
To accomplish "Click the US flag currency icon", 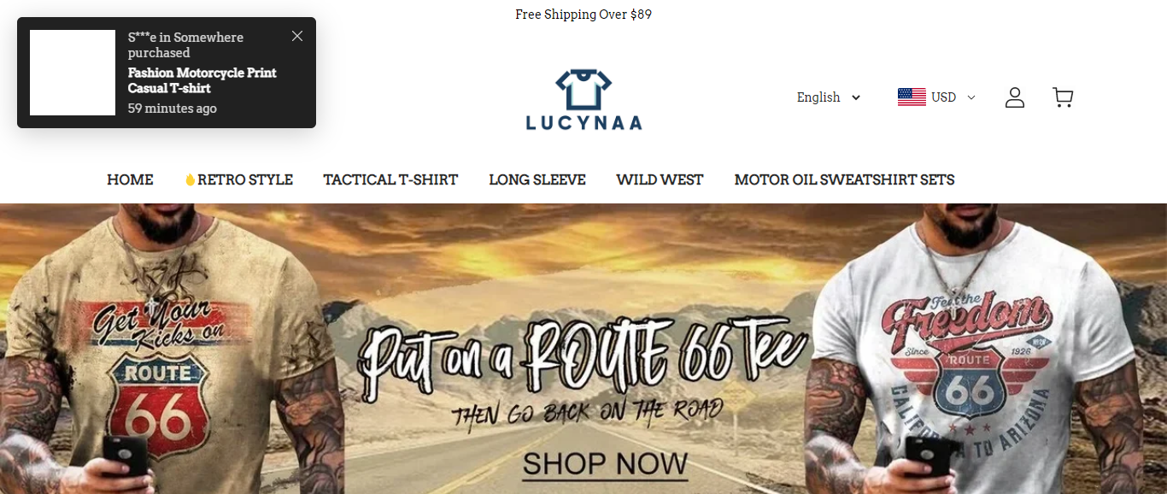I will click(912, 97).
